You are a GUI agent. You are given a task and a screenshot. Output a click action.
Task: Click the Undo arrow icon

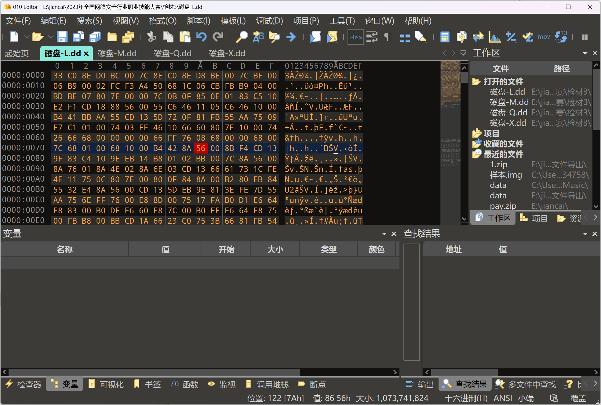tap(201, 37)
